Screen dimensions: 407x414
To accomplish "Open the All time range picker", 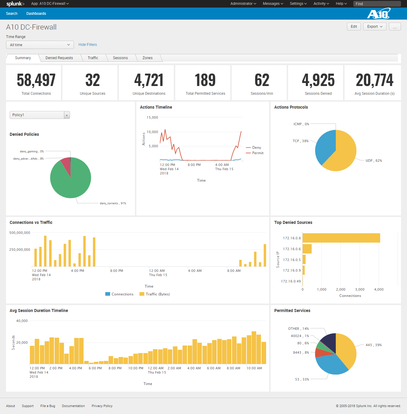I will (40, 45).
